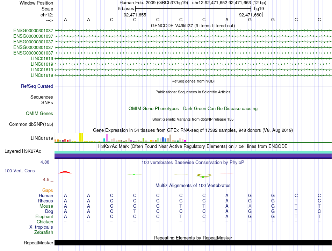Click the pink bar in GTEx expression chart
332x251 pixels.
[107, 138]
